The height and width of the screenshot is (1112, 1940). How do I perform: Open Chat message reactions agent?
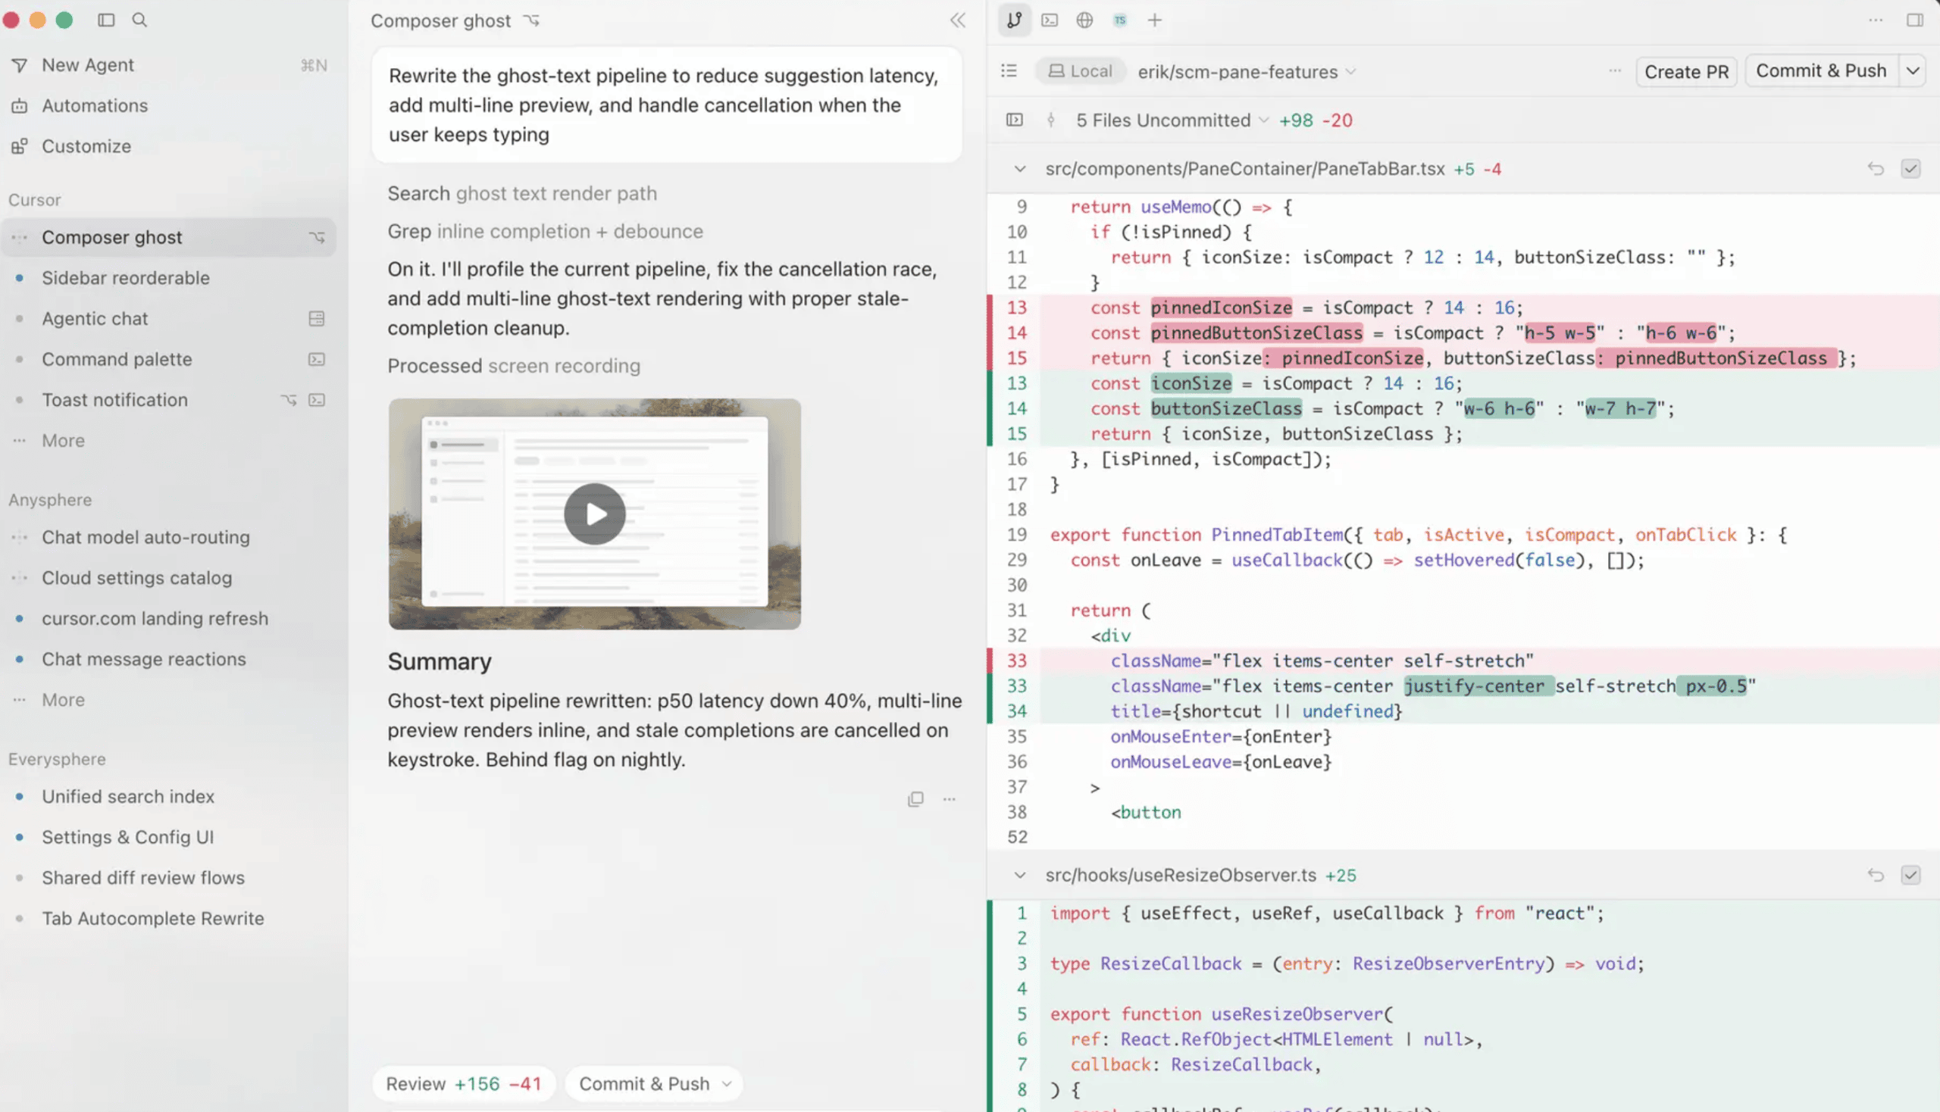[x=168, y=658]
